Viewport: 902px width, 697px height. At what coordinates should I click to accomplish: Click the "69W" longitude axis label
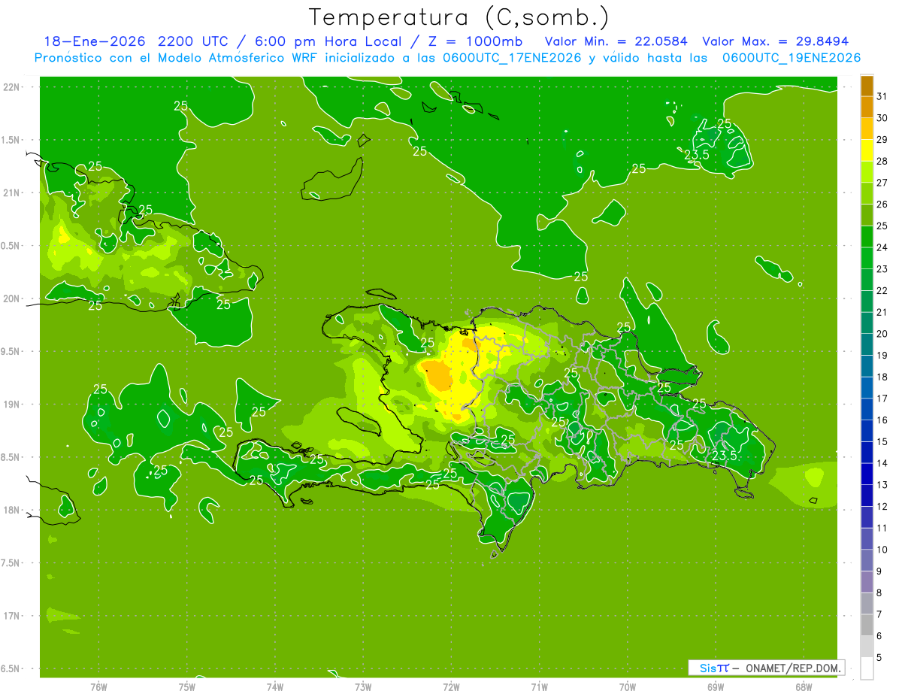[x=716, y=686]
